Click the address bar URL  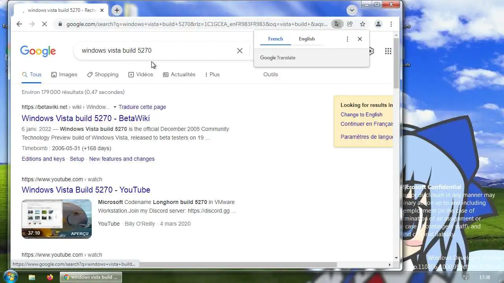(x=197, y=24)
